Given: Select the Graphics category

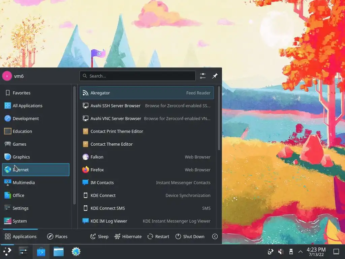Looking at the screenshot, I should click(x=36, y=157).
